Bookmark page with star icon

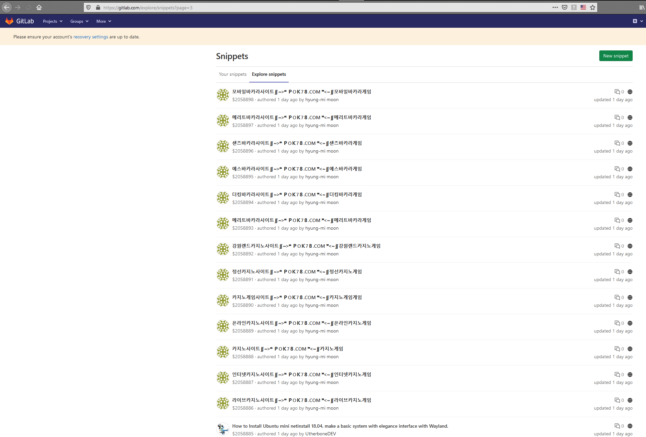click(x=593, y=7)
